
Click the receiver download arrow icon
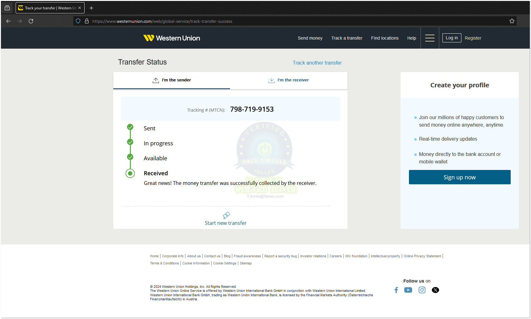click(272, 80)
